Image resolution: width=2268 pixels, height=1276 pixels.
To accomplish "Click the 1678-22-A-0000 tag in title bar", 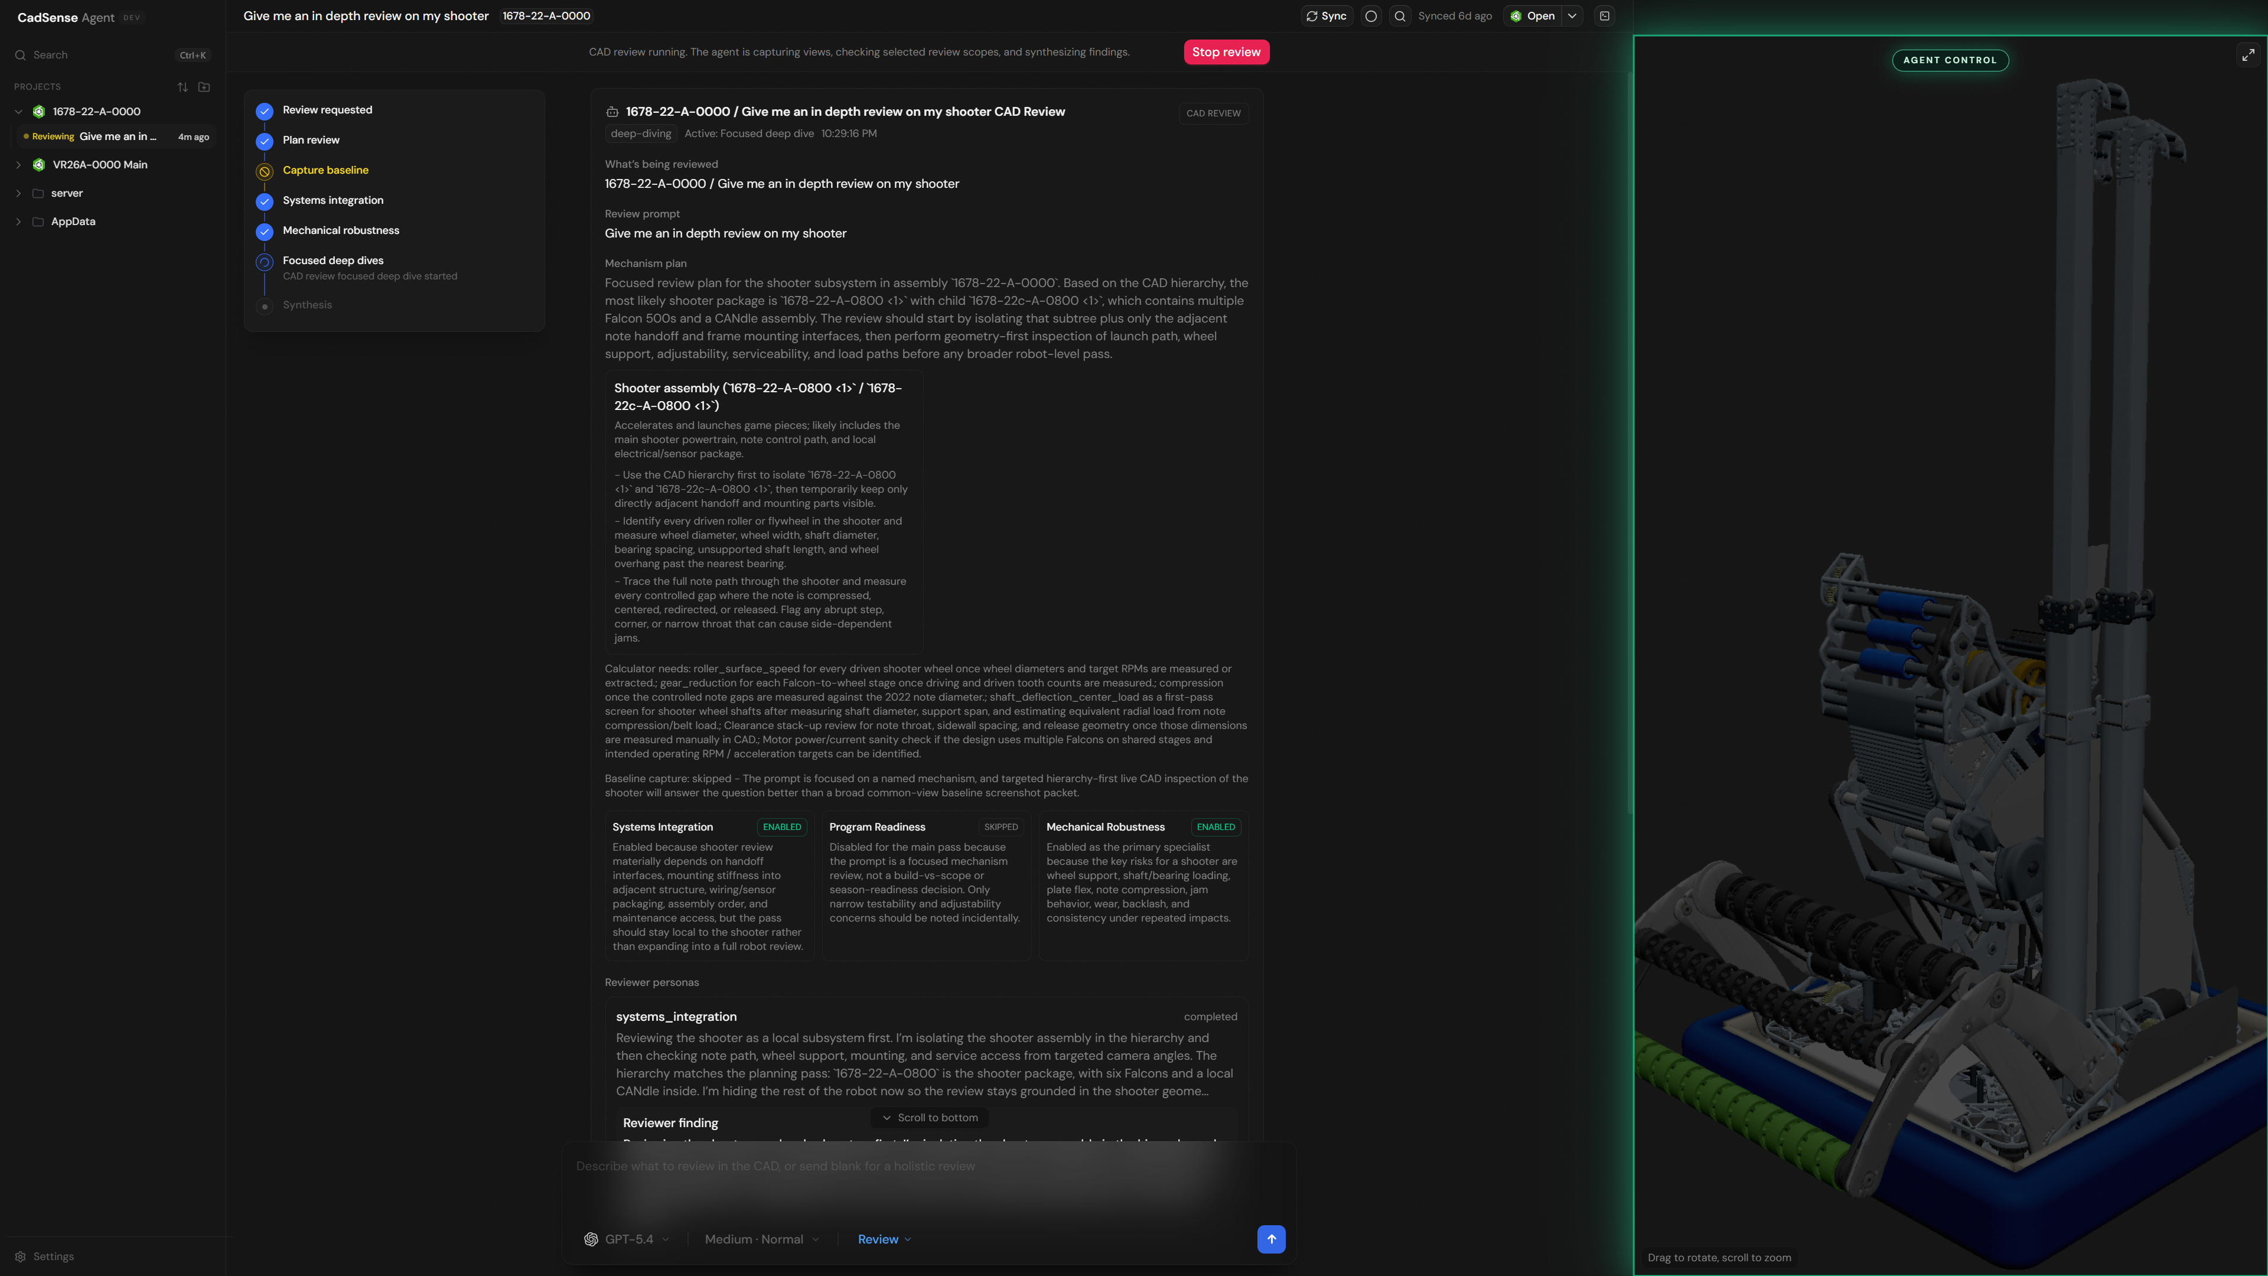I will point(546,16).
